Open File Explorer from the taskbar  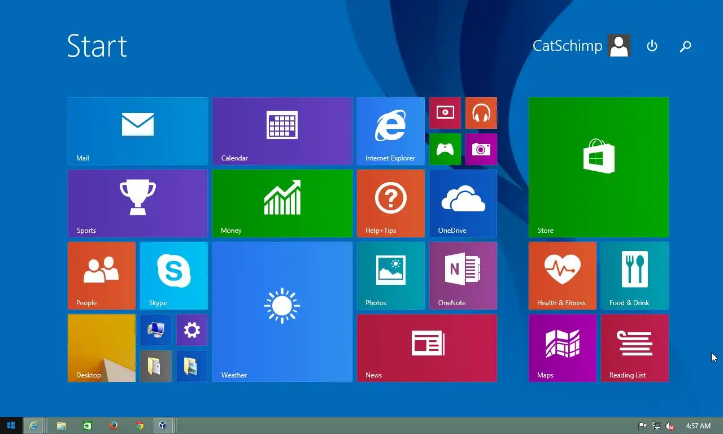tap(61, 426)
